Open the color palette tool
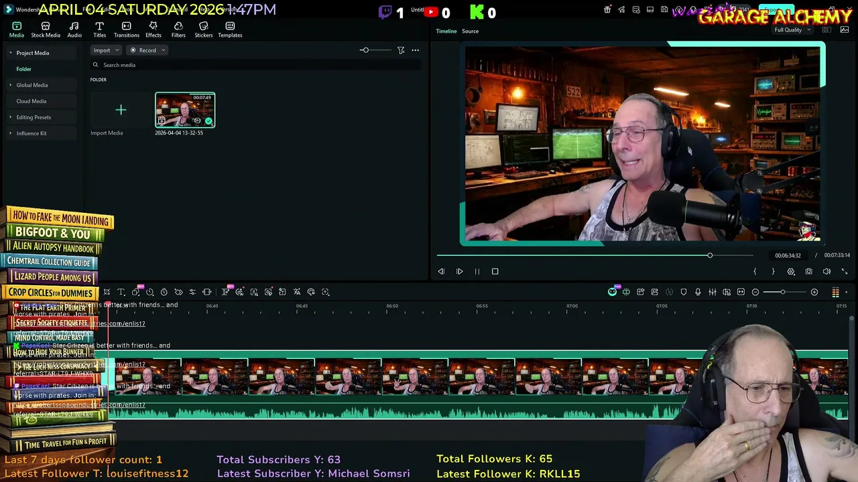The height and width of the screenshot is (482, 858). 311,293
